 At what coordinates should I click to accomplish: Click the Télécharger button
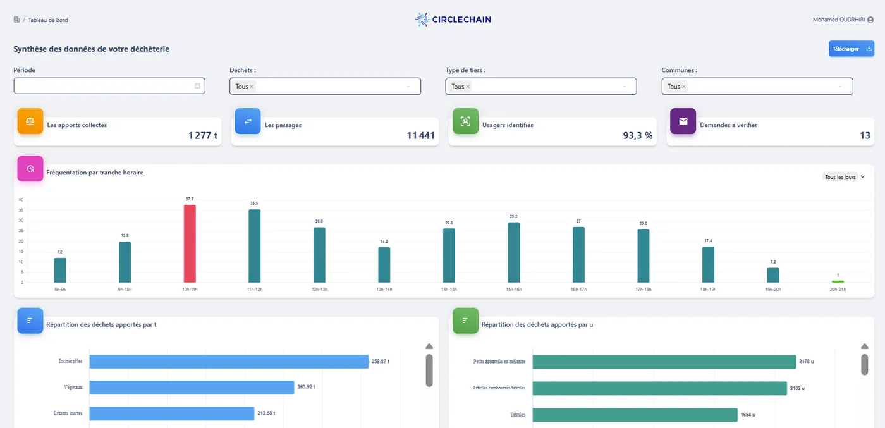pyautogui.click(x=851, y=49)
